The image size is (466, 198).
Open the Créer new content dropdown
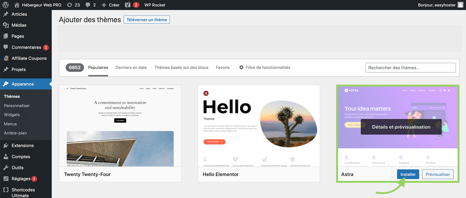coord(111,5)
